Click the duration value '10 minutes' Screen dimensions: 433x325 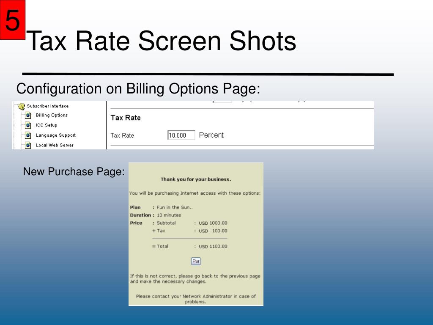169,215
